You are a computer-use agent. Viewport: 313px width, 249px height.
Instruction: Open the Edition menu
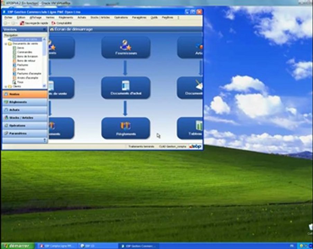[x=21, y=18]
